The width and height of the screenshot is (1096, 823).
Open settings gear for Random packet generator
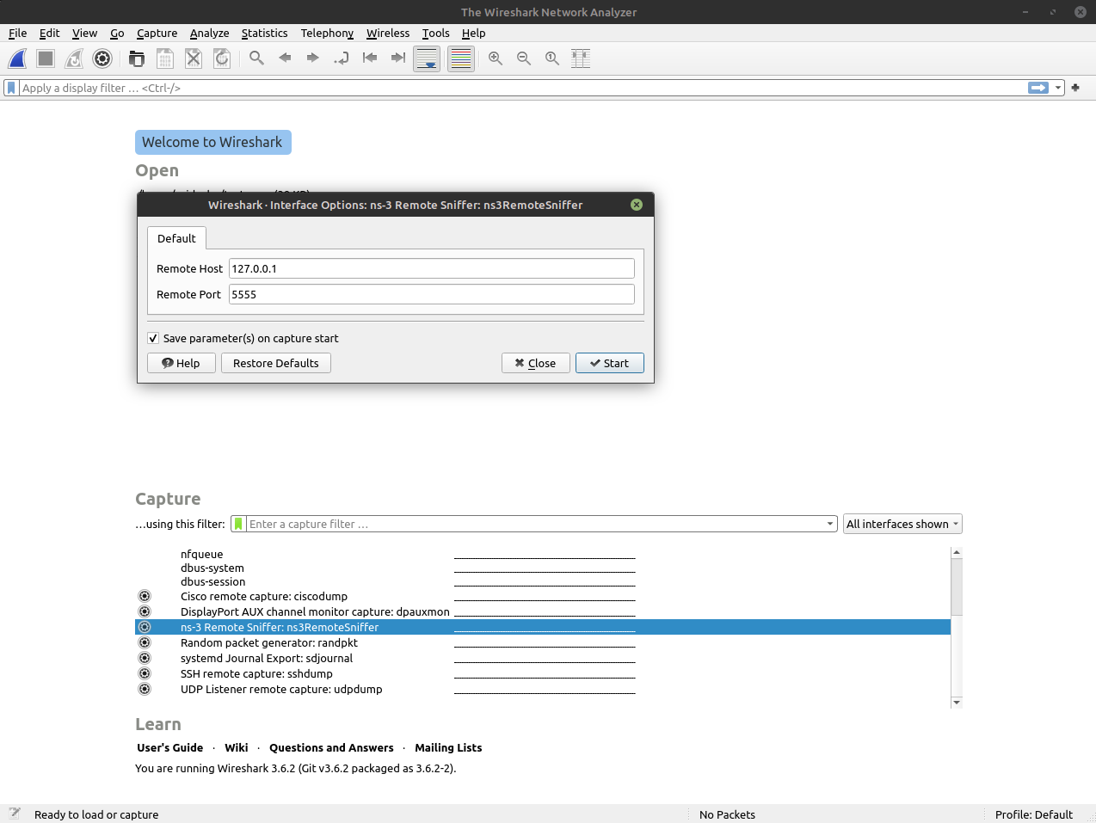145,642
